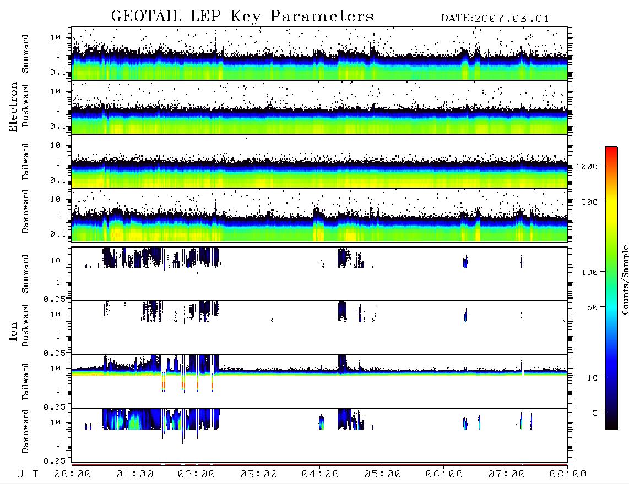Click the "Counts/Sample" colorbar label
Viewport: 629px width, 484px height.
[x=625, y=279]
